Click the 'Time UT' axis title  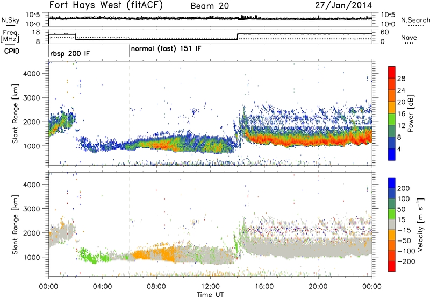click(210, 295)
